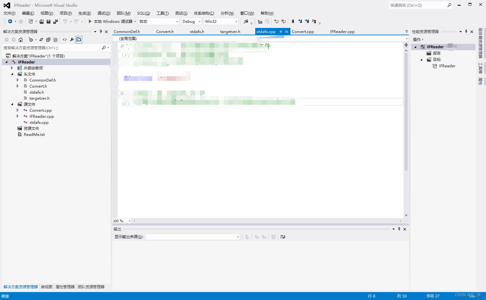Collapse the 头文件 folder
486x300 pixels.
pos(12,74)
